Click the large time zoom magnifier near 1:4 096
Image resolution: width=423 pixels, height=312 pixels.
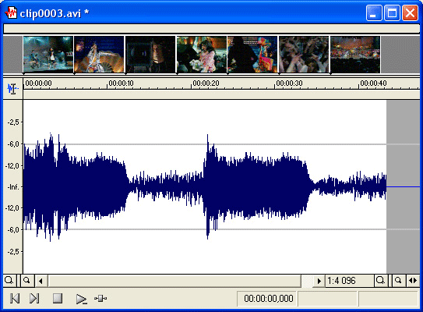pyautogui.click(x=380, y=281)
